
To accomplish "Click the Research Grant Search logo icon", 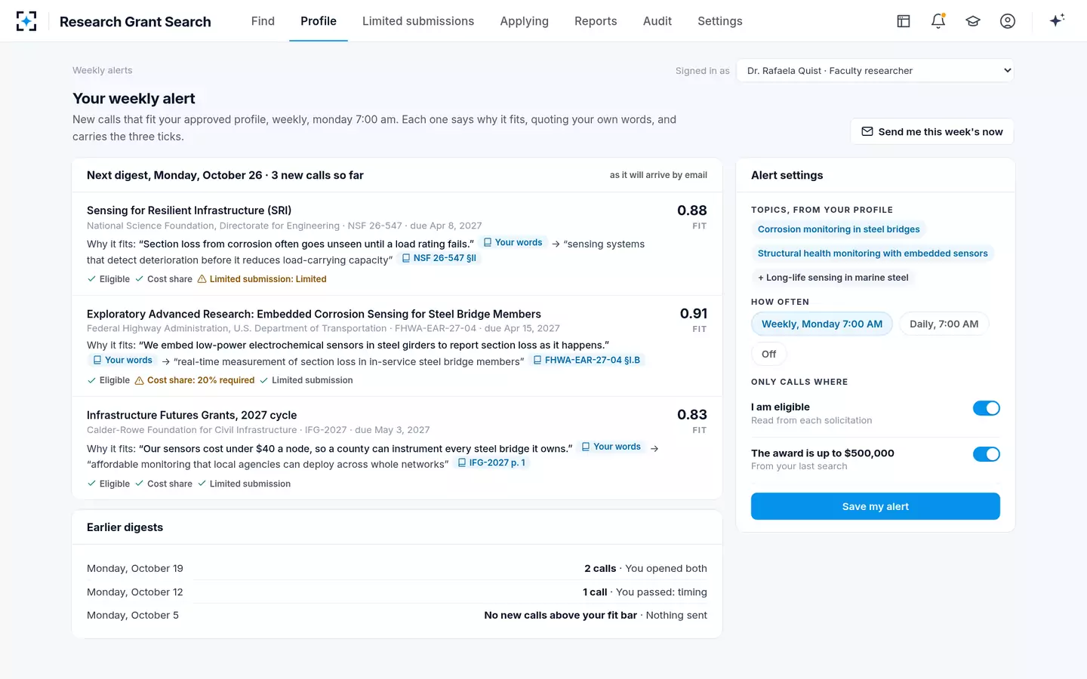I will (x=26, y=21).
